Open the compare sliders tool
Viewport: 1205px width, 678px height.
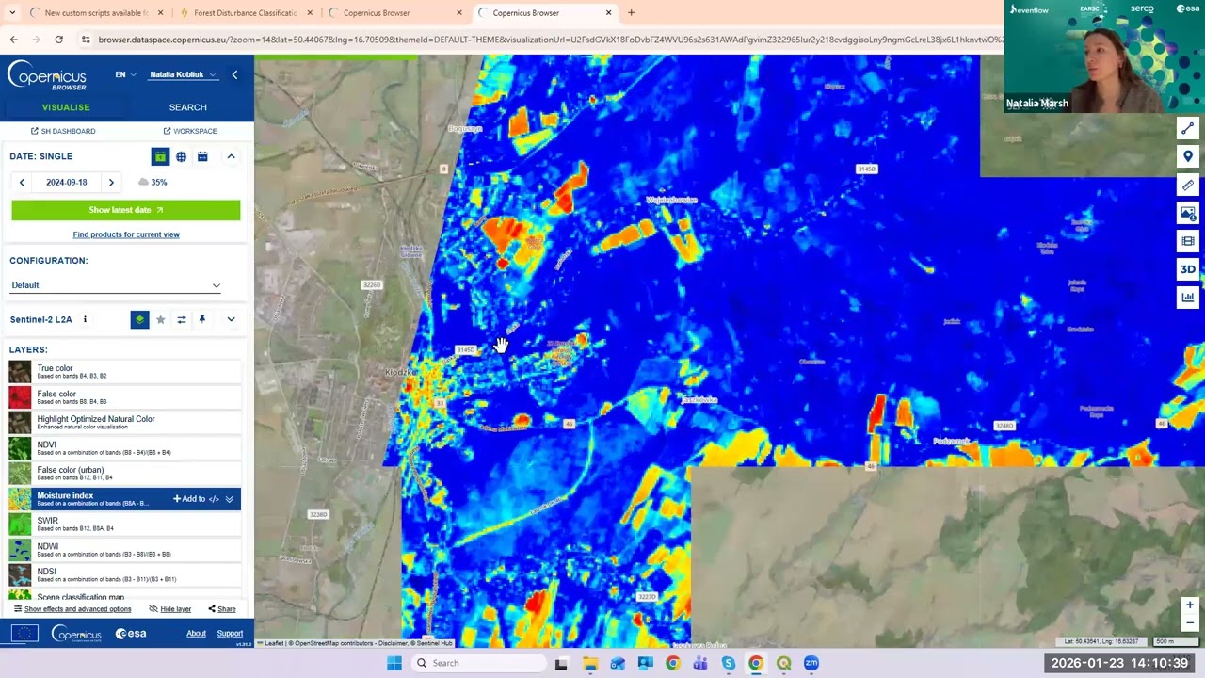[181, 319]
